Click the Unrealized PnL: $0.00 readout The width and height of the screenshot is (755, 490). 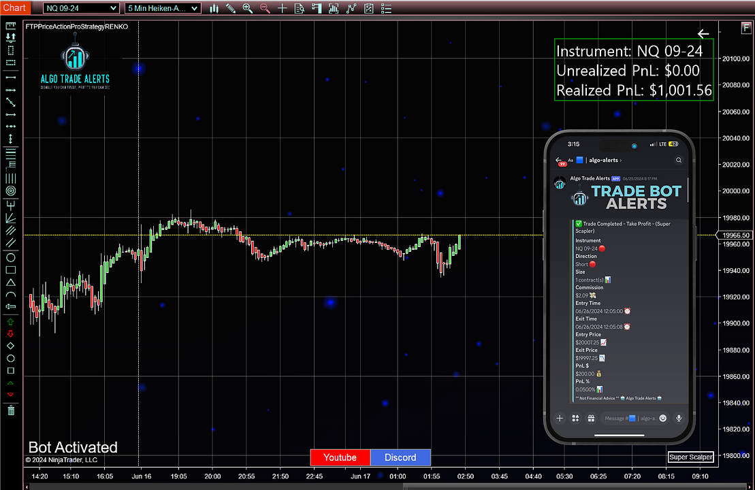tap(628, 70)
